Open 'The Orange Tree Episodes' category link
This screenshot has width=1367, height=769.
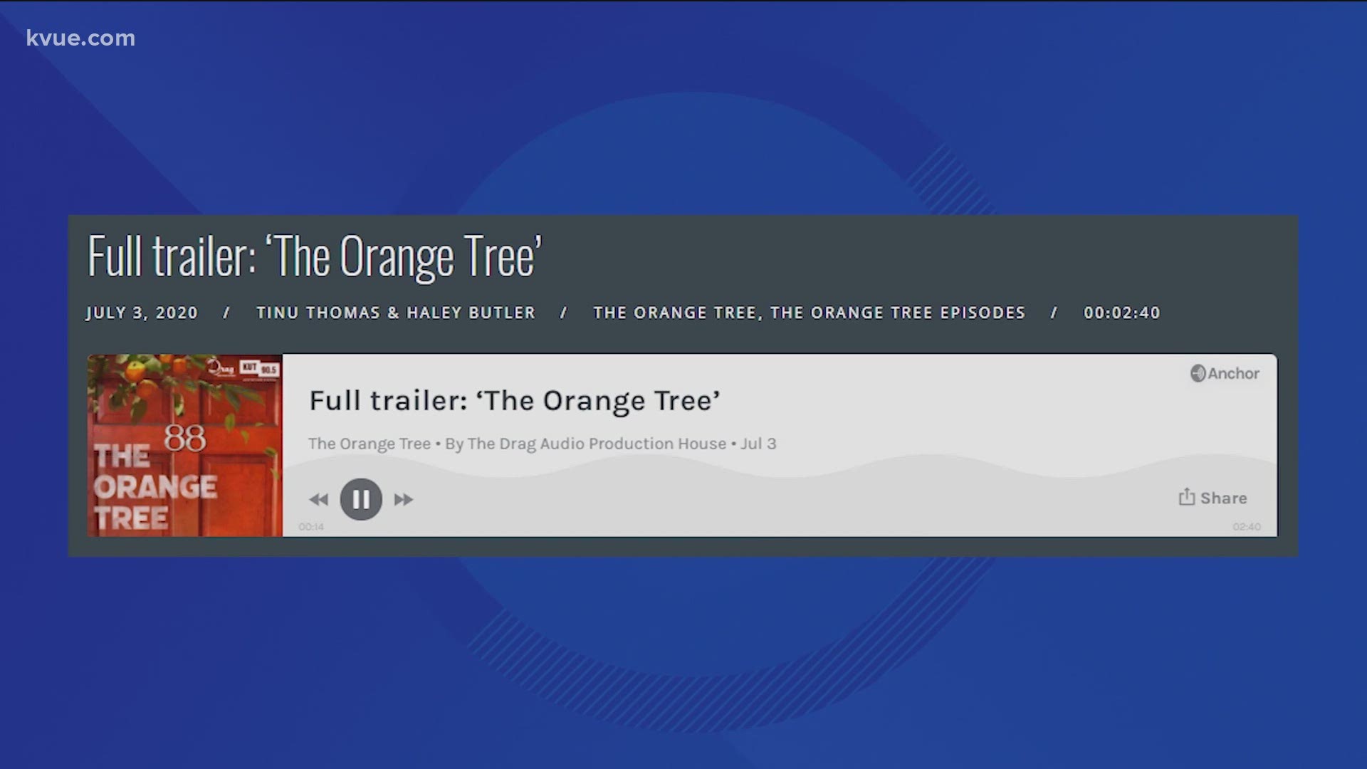click(x=898, y=313)
